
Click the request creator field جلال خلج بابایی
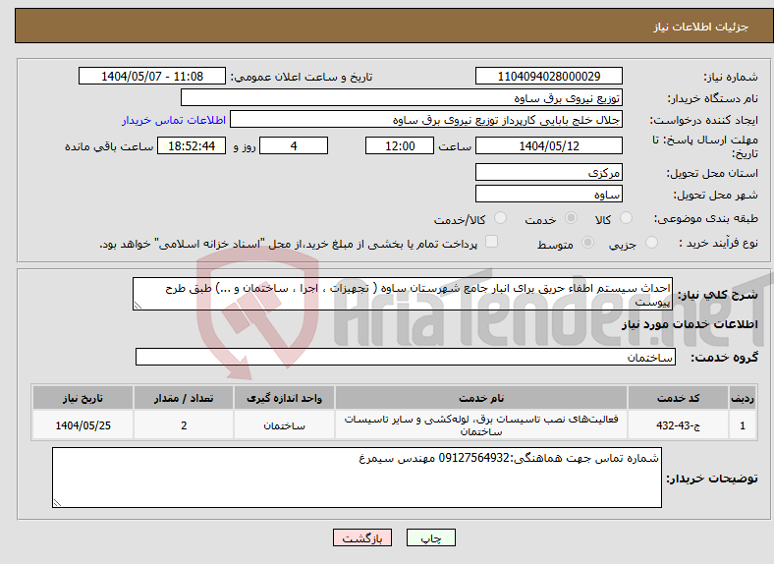click(x=426, y=120)
